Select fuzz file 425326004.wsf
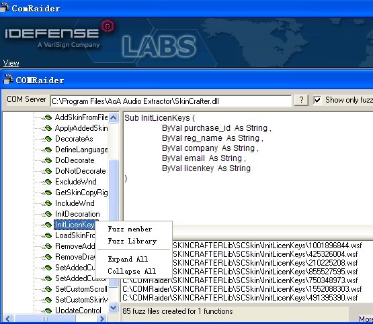 point(265,254)
